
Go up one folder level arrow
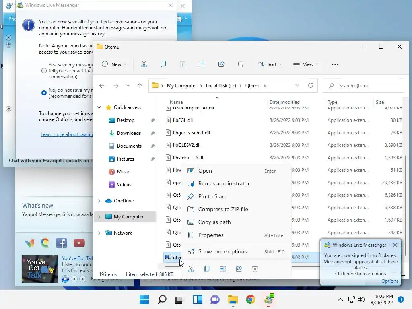140,86
